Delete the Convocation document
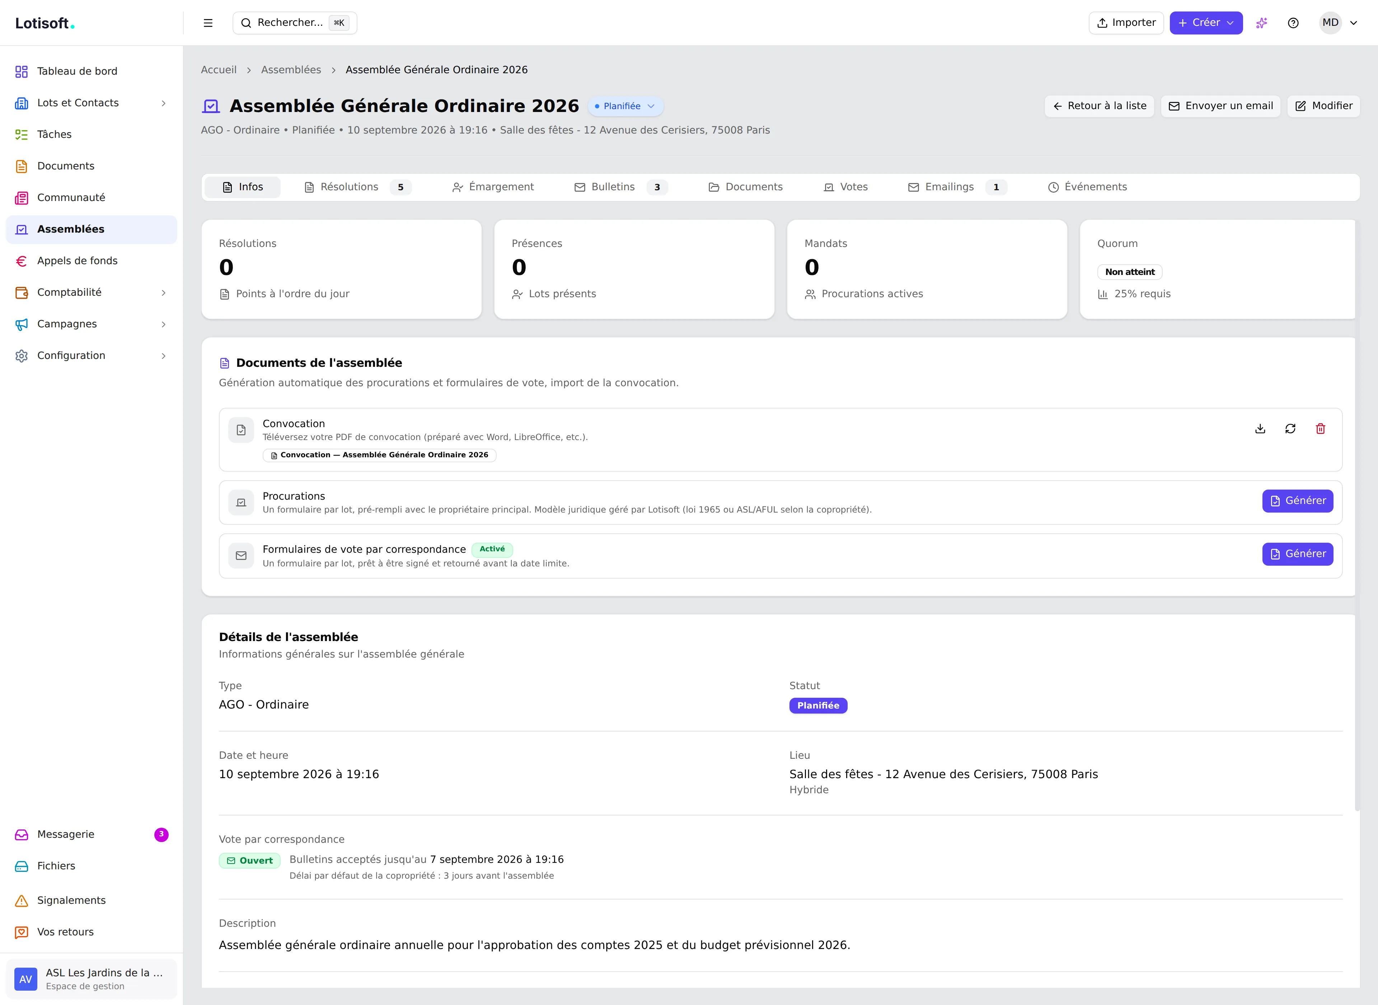The height and width of the screenshot is (1005, 1378). coord(1320,429)
